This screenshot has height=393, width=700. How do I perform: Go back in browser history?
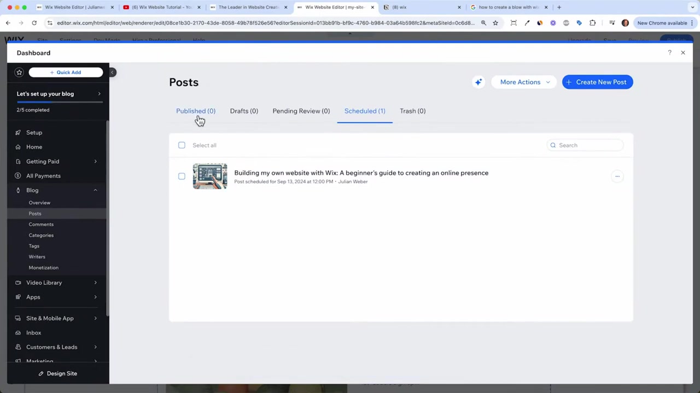(x=8, y=23)
